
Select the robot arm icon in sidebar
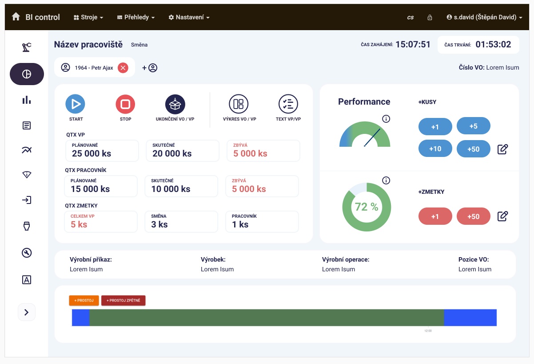(x=27, y=47)
